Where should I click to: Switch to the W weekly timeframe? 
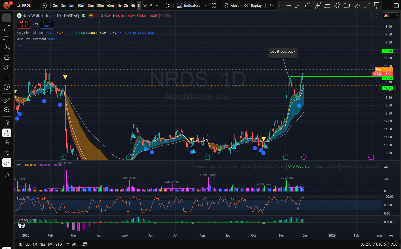pos(145,5)
